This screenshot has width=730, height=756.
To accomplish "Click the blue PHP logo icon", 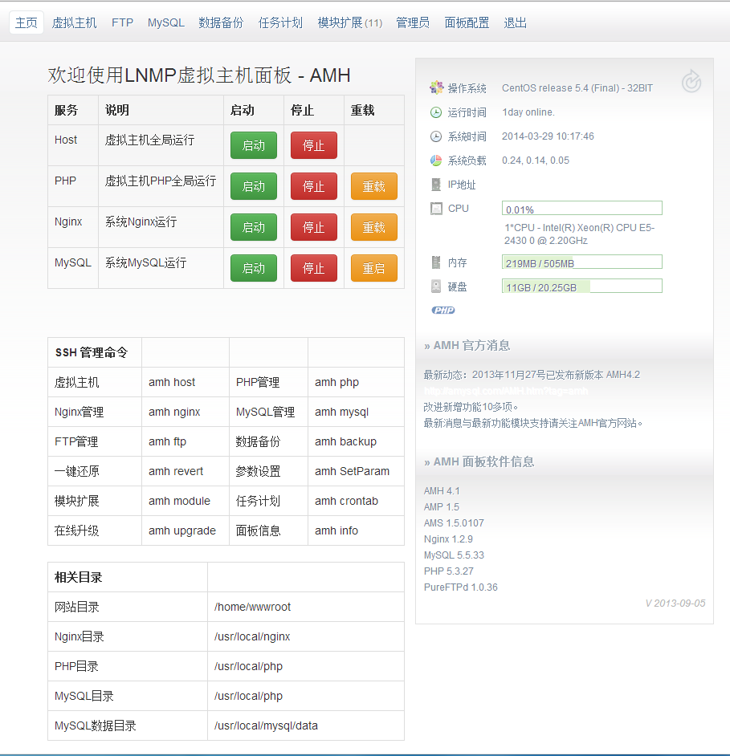I will click(x=442, y=311).
